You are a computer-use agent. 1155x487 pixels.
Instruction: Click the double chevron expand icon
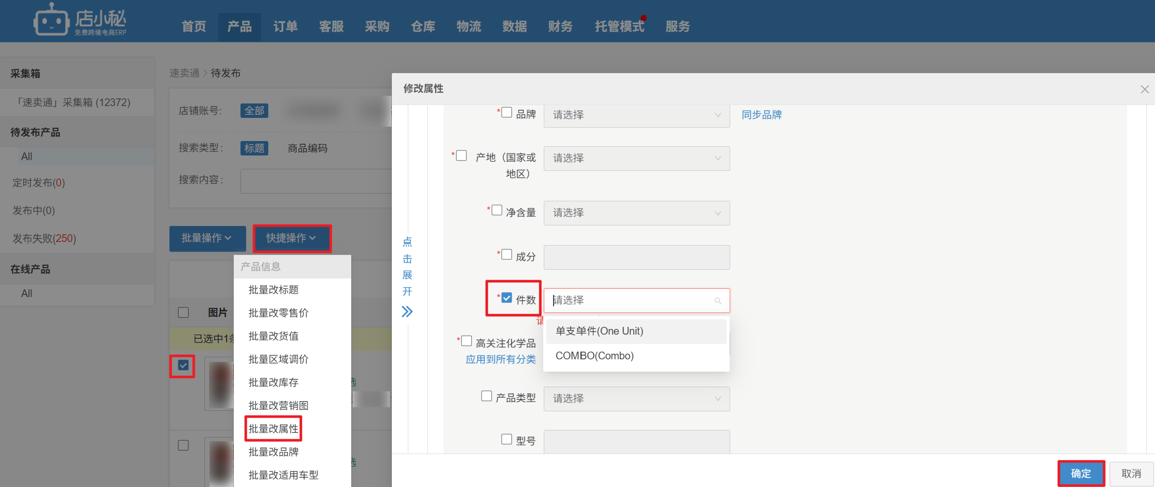pyautogui.click(x=407, y=311)
